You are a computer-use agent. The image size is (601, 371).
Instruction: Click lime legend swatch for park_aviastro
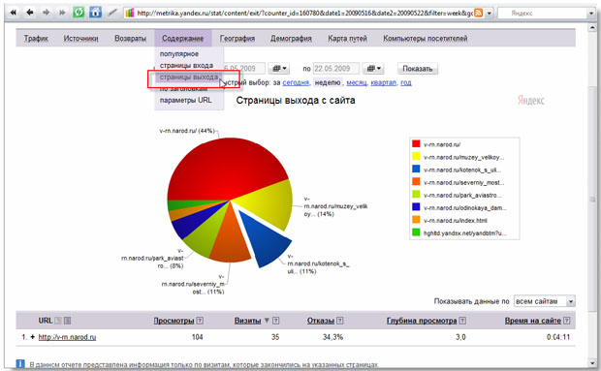(x=416, y=195)
